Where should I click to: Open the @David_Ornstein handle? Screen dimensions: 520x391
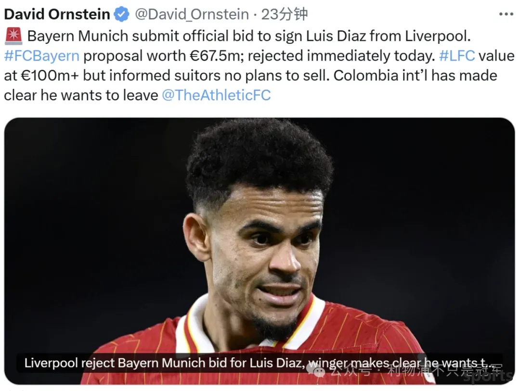coord(192,14)
